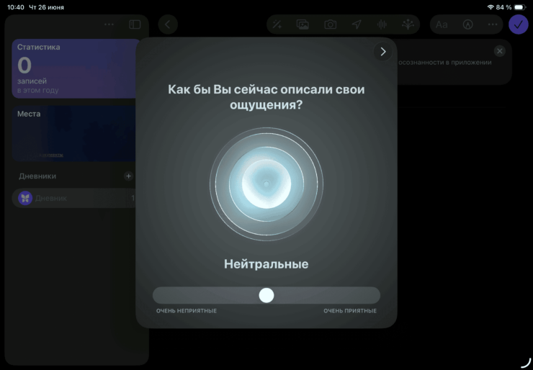The height and width of the screenshot is (370, 533).
Task: Open sidebar three-dots options menu
Action: point(109,24)
